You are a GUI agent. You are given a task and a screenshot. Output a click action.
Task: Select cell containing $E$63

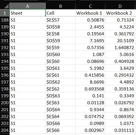(61, 103)
